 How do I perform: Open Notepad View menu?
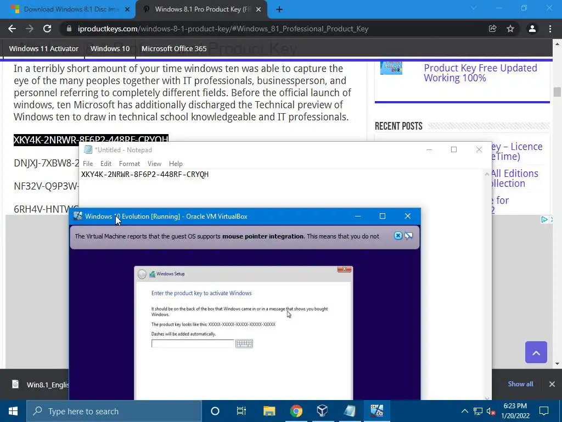pyautogui.click(x=154, y=164)
